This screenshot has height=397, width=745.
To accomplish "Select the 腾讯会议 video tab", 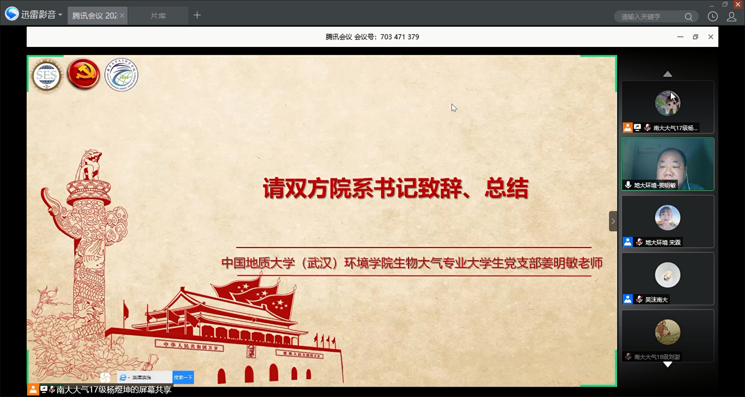I will pyautogui.click(x=94, y=16).
